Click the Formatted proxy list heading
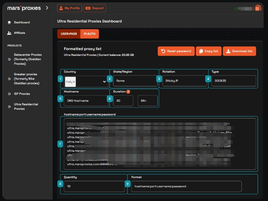 point(83,49)
